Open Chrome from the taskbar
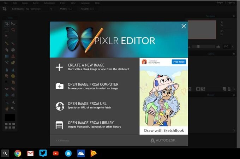Image resolution: width=240 pixels, height=159 pixels. pos(18,153)
